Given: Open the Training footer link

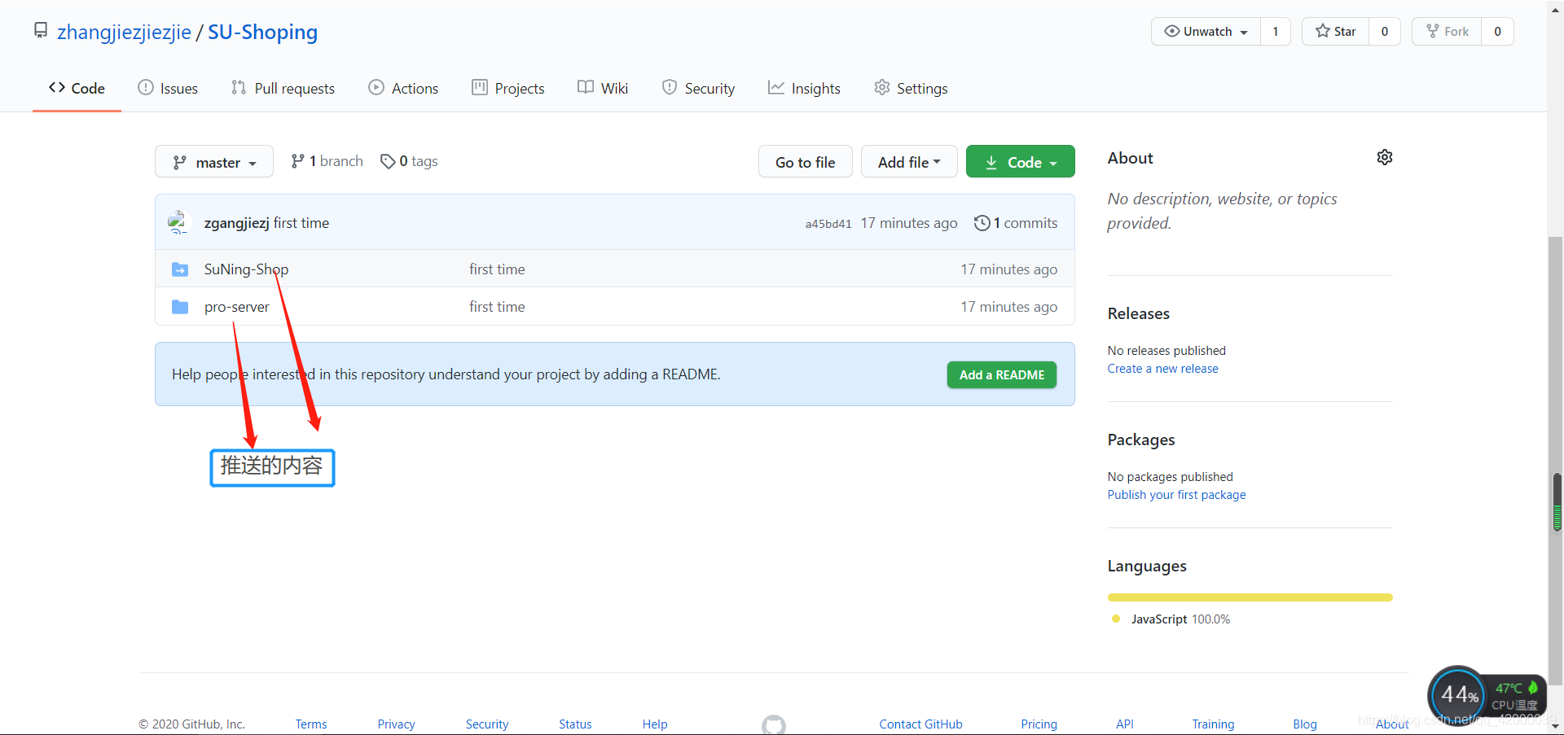Looking at the screenshot, I should 1213,724.
